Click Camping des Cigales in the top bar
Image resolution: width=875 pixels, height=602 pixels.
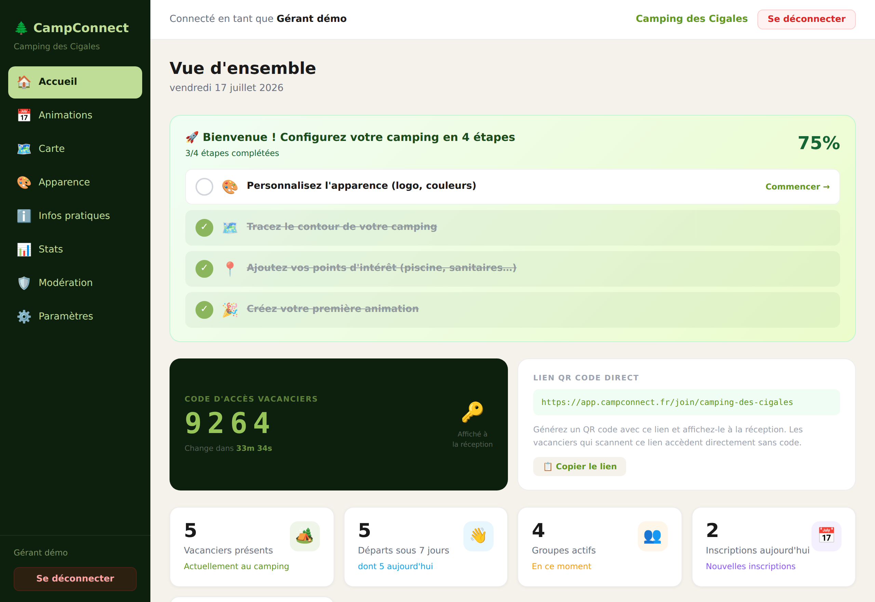pyautogui.click(x=691, y=19)
